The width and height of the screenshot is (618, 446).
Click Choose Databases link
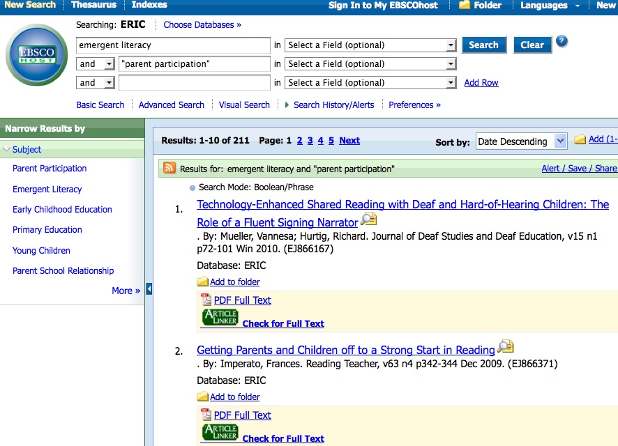(202, 25)
